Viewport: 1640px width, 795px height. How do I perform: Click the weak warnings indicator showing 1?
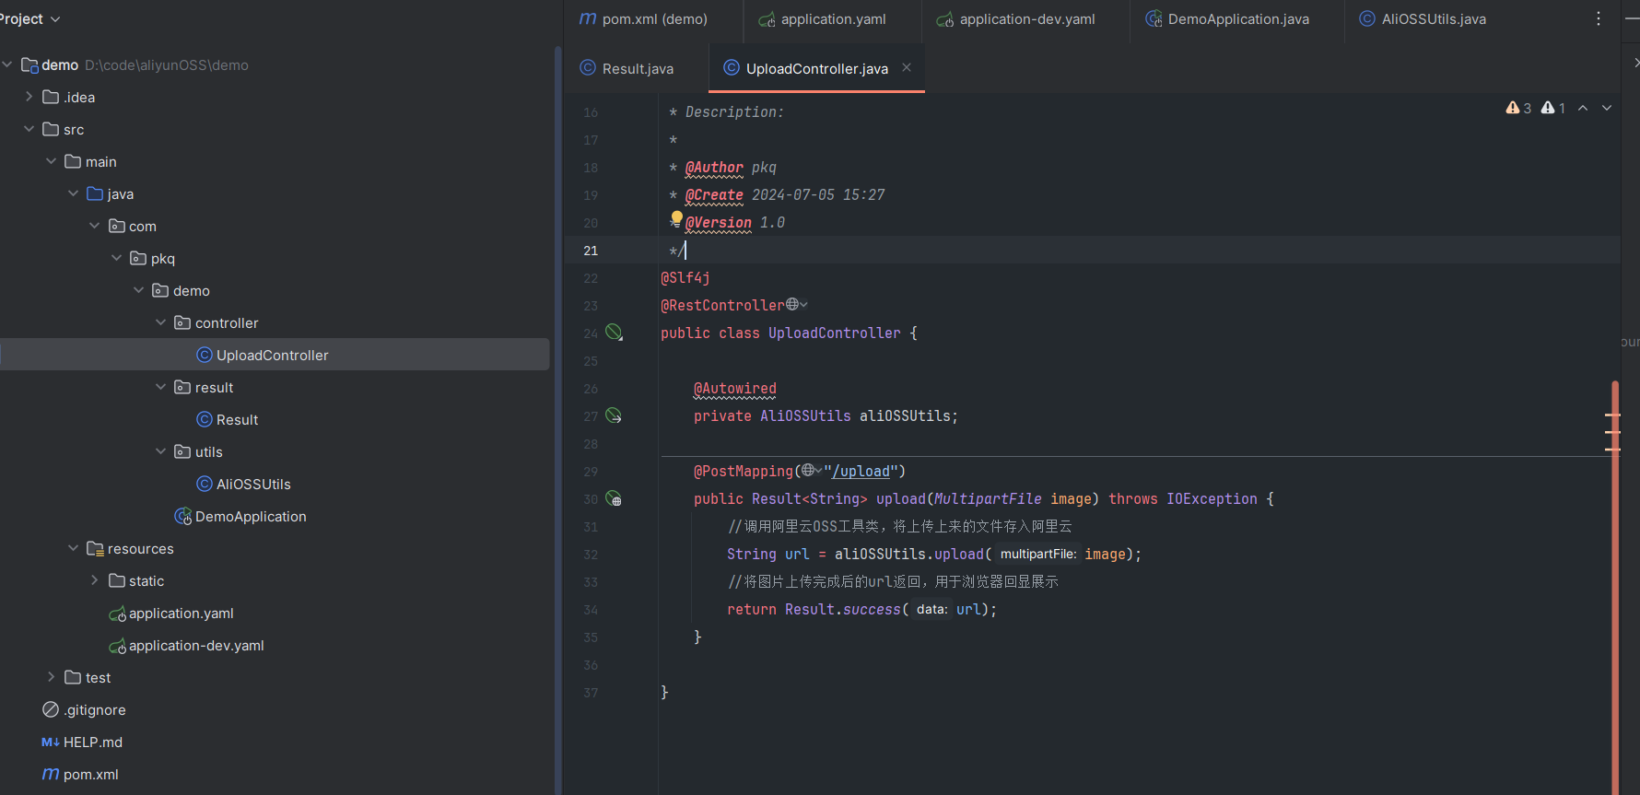[x=1553, y=108]
